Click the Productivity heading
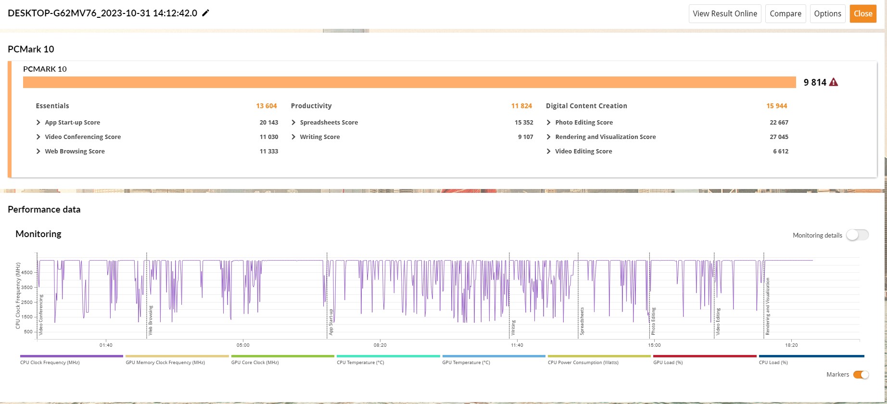This screenshot has width=887, height=404. 311,106
